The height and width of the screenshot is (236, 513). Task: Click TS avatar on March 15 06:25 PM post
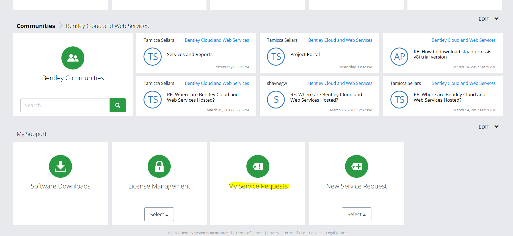[x=153, y=99]
